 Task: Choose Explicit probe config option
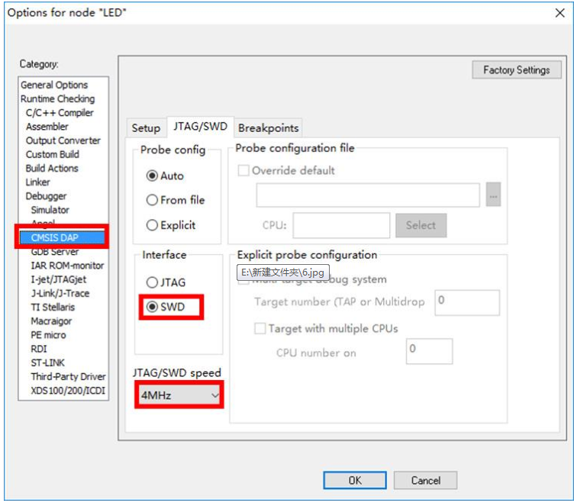coord(152,225)
